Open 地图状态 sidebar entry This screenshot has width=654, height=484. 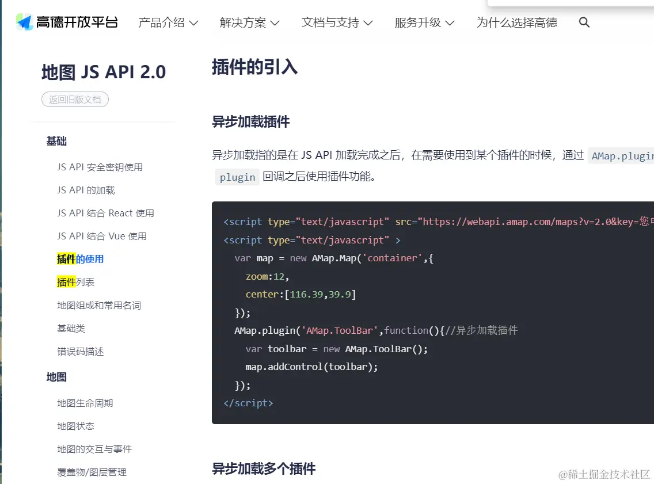75,426
